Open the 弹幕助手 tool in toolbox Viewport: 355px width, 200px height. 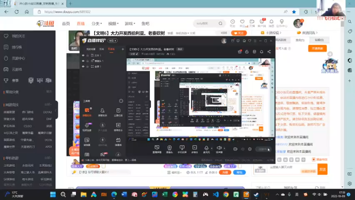coord(87,112)
